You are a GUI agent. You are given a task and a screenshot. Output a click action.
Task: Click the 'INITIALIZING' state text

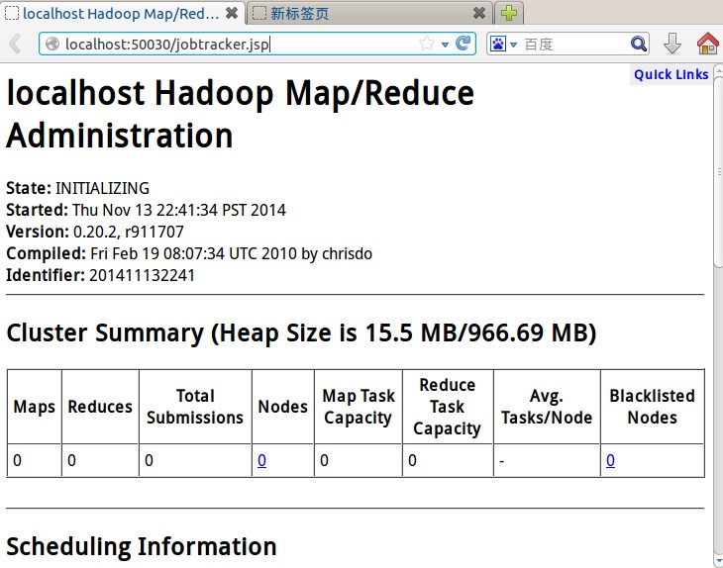[102, 188]
